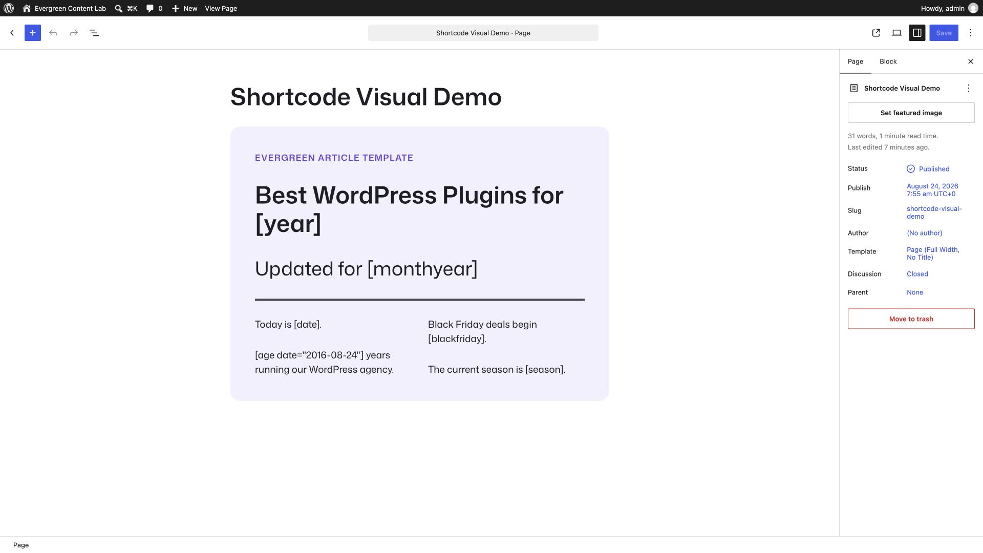Click View Page in admin bar
Image resolution: width=983 pixels, height=553 pixels.
[x=221, y=8]
